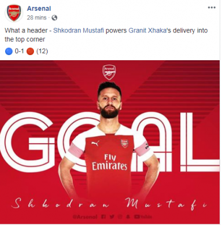This screenshot has height=225, width=222.
Task: Click the red team circle in score
Action: coord(30,51)
